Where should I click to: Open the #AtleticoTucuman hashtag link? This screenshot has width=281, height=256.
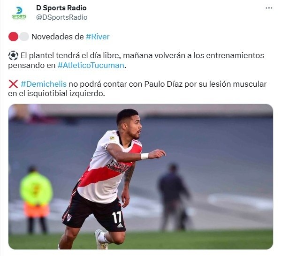[91, 65]
